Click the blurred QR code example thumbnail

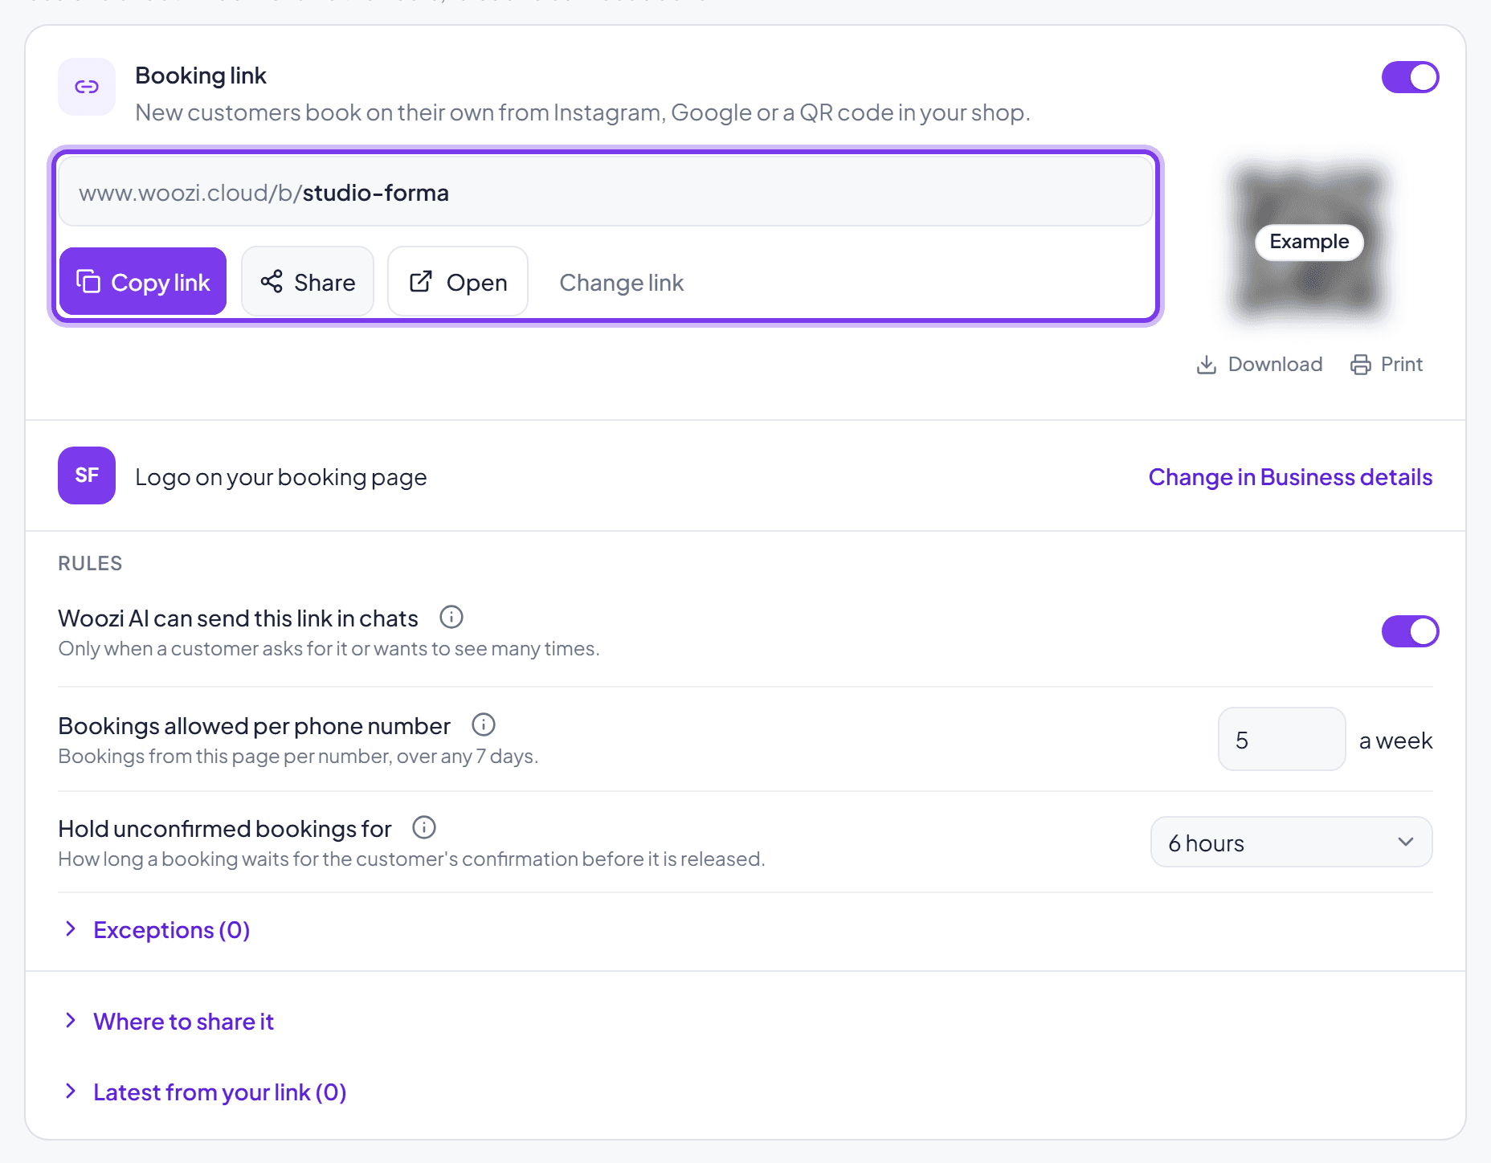pos(1309,241)
